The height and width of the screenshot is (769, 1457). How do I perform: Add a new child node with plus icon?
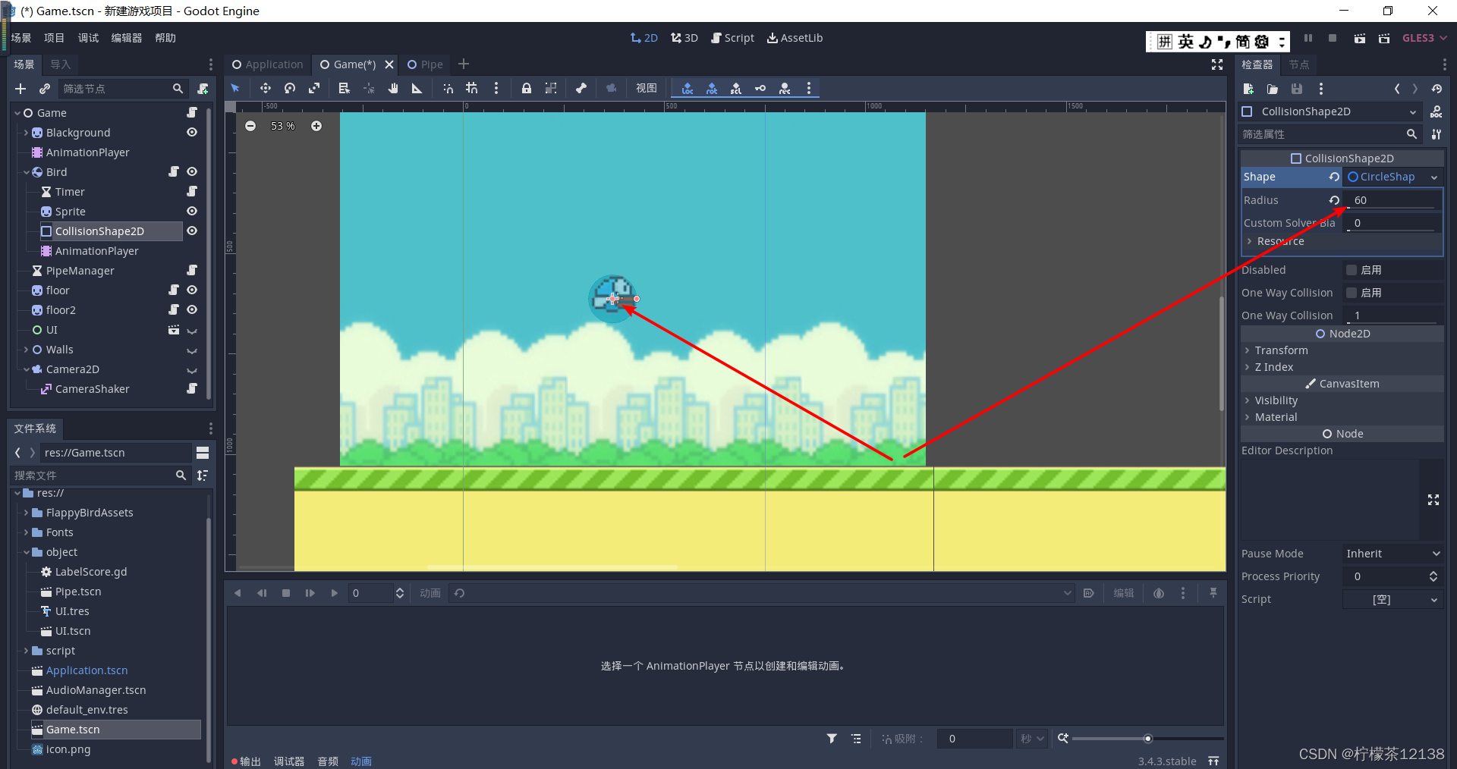point(20,89)
